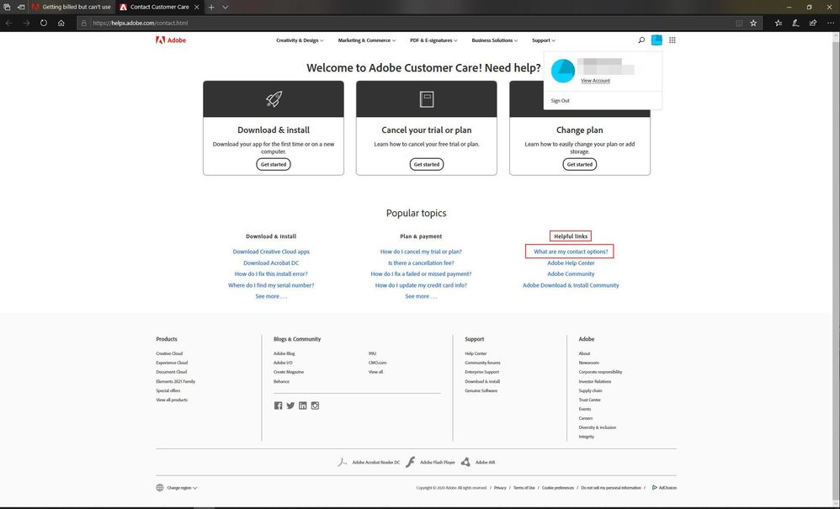Screen dimensions: 840x509
Task: Click See more under Download & install
Action: (271, 296)
